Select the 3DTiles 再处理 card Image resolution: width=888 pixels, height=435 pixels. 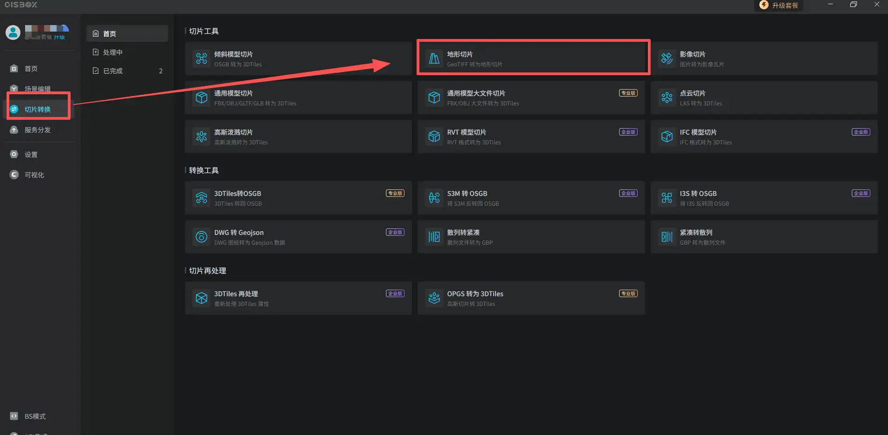298,298
